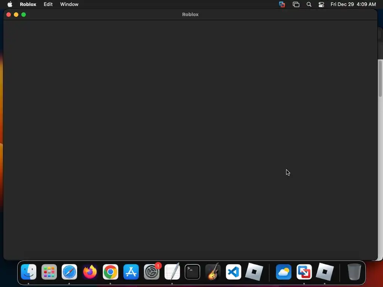Open Visual Studio Code from the Dock
This screenshot has height=287, width=383.
pos(233,272)
